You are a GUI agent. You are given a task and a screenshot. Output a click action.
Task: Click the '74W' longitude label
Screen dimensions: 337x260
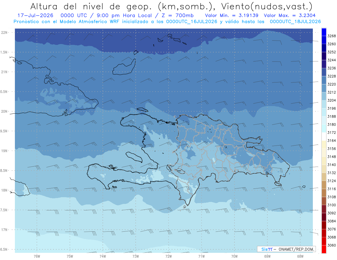tap(103, 256)
